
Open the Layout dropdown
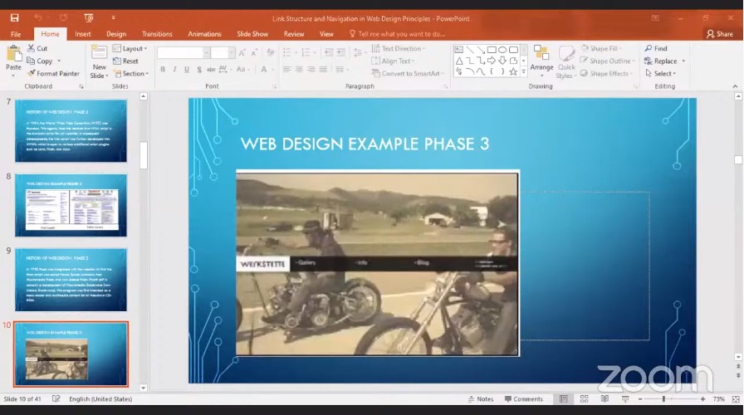(x=130, y=48)
